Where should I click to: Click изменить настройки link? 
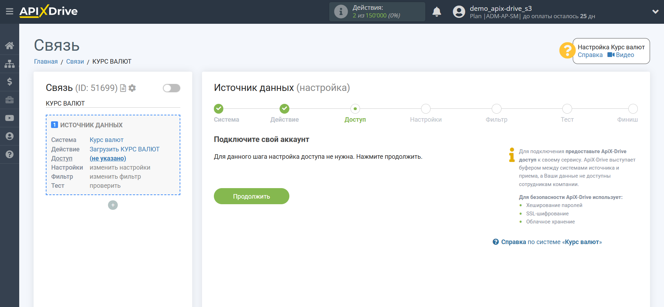pos(120,167)
